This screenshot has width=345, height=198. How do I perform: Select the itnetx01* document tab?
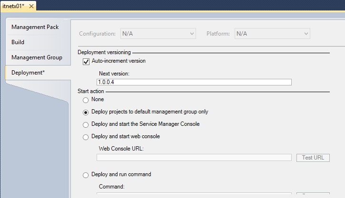pos(13,6)
